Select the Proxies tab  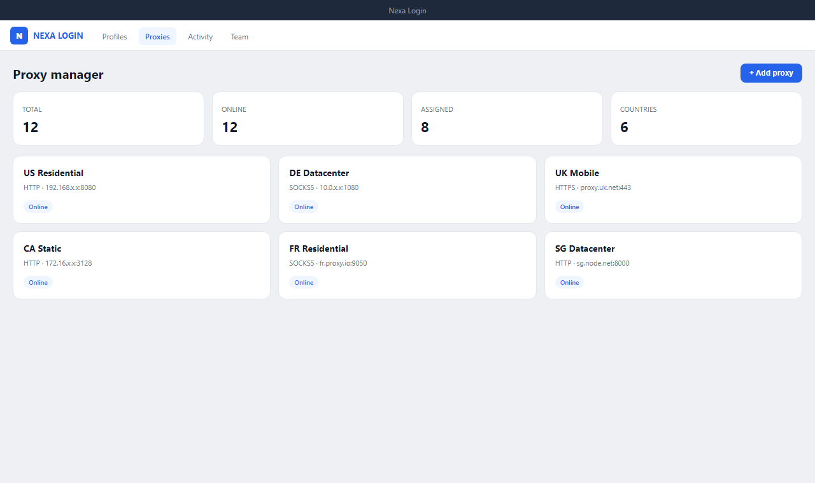157,36
